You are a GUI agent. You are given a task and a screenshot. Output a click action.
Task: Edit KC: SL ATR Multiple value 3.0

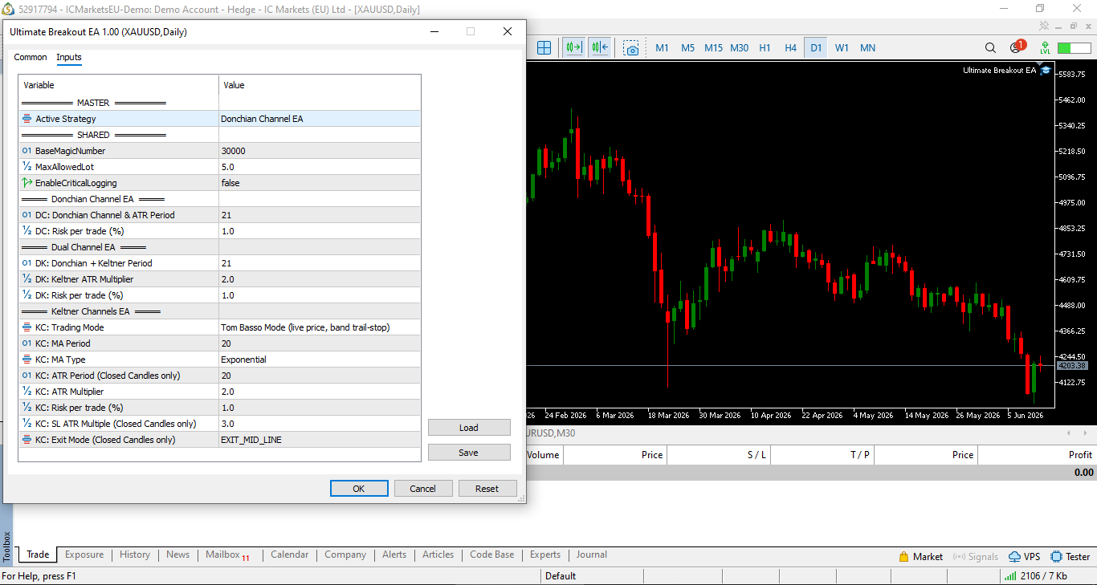(320, 424)
